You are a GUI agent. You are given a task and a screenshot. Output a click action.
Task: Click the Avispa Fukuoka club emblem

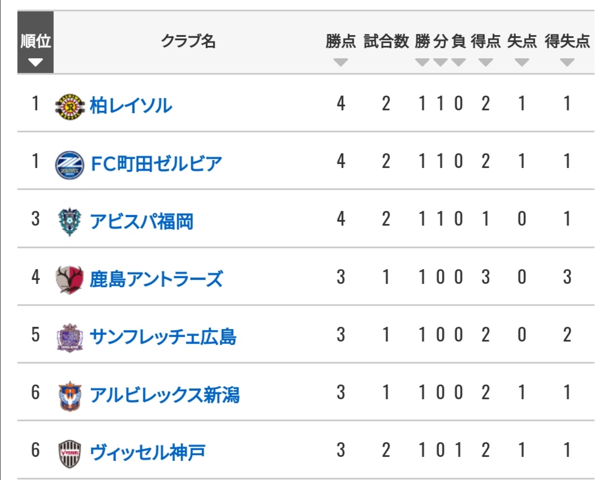click(70, 222)
